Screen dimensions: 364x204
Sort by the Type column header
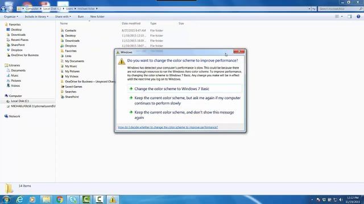[x=153, y=23]
